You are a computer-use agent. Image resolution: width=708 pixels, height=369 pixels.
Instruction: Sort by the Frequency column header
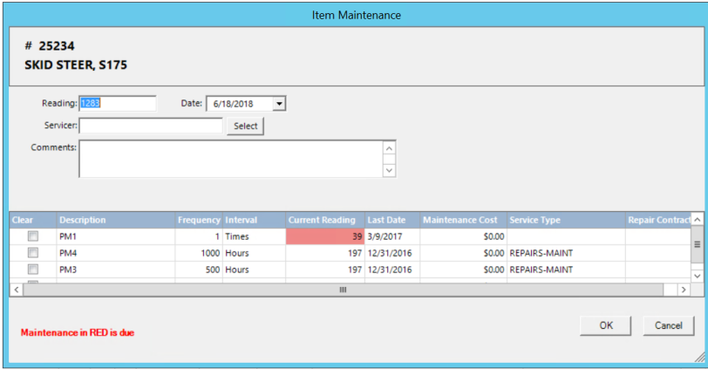[x=199, y=220]
